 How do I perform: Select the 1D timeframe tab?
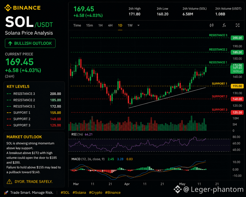tap(120, 26)
